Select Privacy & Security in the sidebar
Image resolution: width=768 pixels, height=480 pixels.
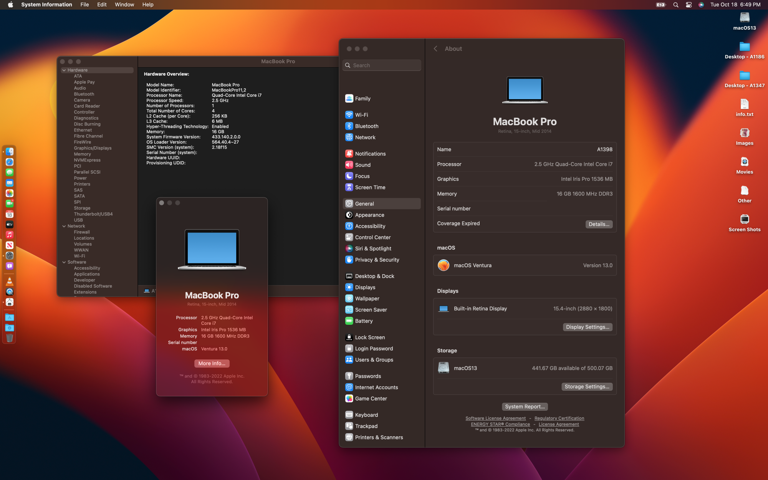(x=377, y=260)
